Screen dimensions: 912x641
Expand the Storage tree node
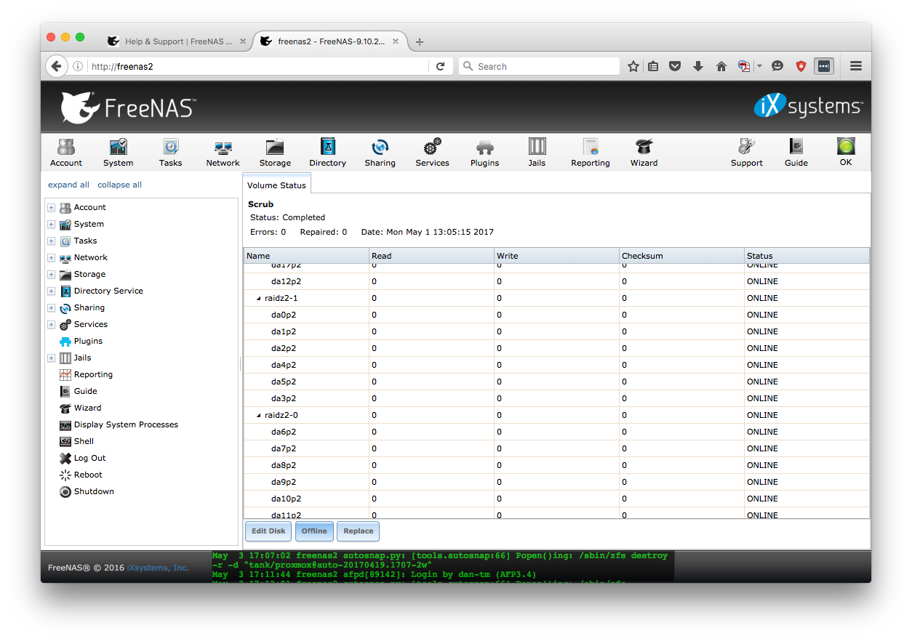[51, 274]
